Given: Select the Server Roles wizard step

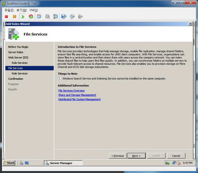Looking at the screenshot, I should click(16, 52).
